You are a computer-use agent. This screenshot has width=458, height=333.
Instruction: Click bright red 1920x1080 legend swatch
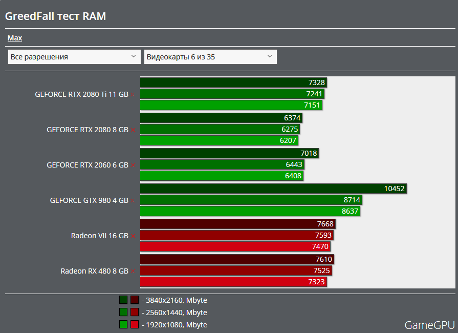[135, 324]
